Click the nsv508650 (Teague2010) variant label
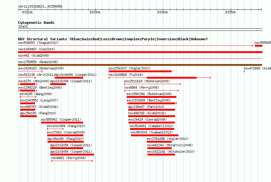Viewport: 271px width, 182px height. tap(38, 43)
